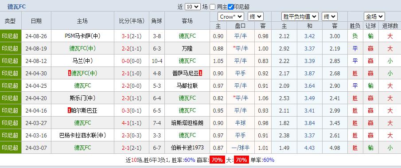
Task: Click the 2-2(0-0) score on 24-04-25
Action: tap(132, 86)
